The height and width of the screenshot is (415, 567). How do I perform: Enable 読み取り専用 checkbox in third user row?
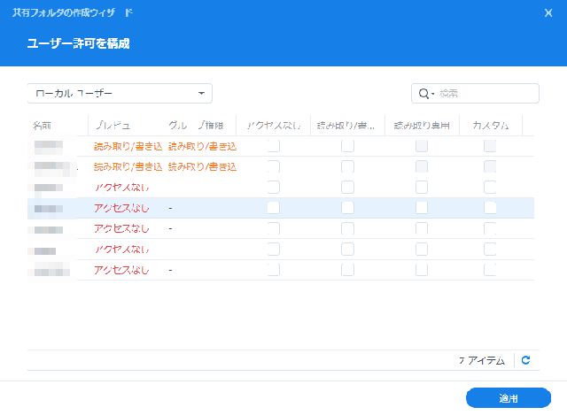[x=422, y=187]
